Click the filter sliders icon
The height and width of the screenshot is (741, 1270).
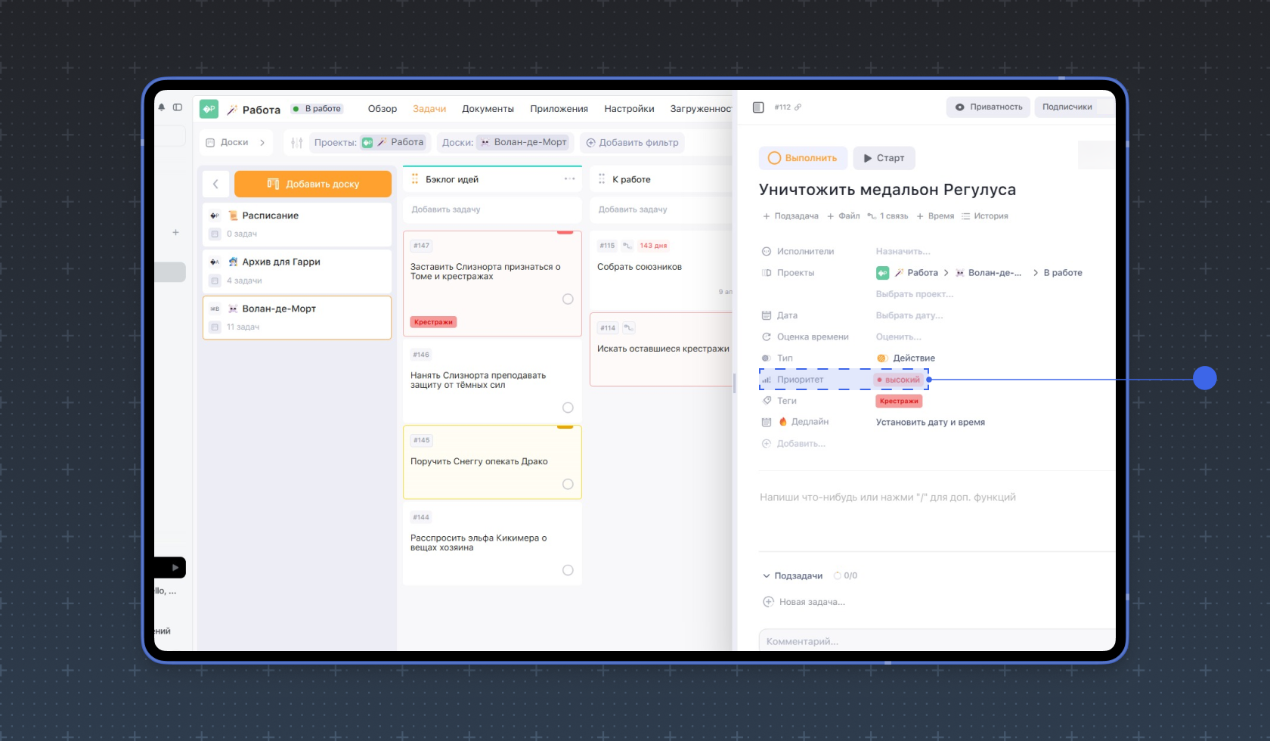296,142
